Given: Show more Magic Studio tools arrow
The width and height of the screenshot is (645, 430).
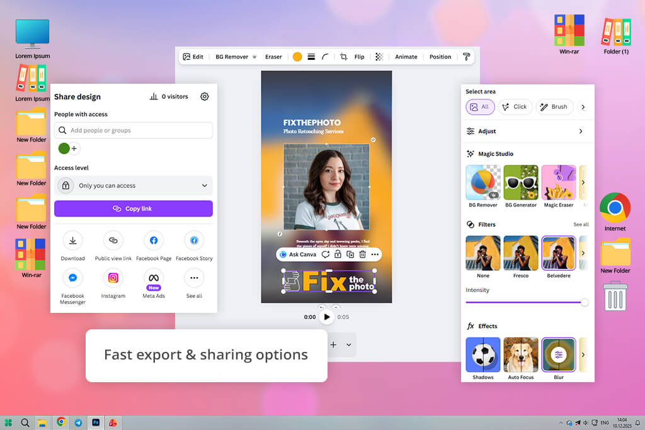Looking at the screenshot, I should [583, 183].
